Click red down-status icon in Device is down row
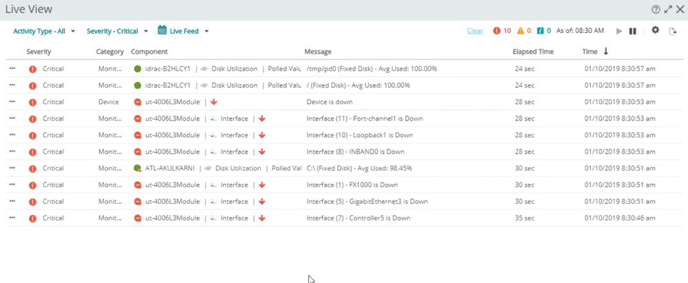 point(138,103)
